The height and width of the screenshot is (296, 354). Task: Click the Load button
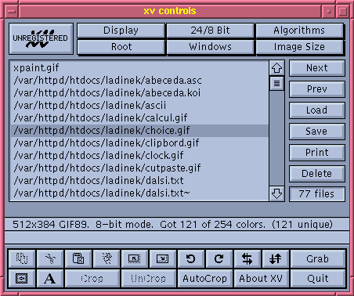click(x=317, y=110)
